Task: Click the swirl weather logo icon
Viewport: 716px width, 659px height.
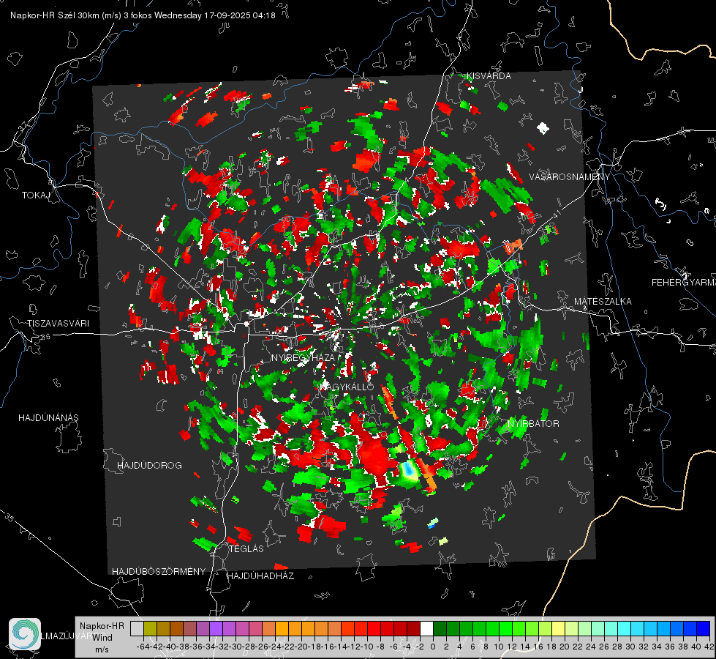Action: pyautogui.click(x=25, y=634)
